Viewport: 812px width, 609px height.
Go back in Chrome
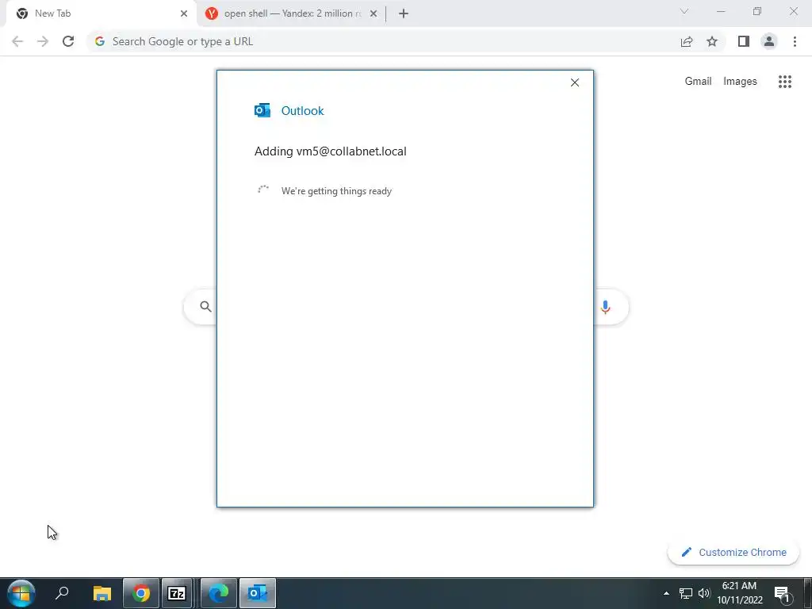pos(17,41)
